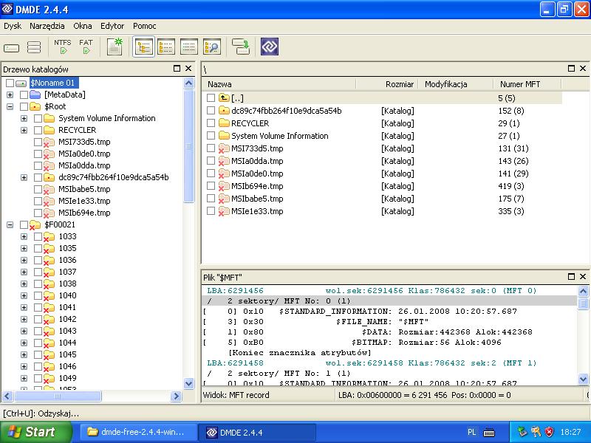
Task: Close the Drzewo katalogów panel
Action: 188,68
